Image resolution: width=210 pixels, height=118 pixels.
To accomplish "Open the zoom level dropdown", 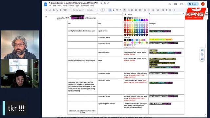I will pyautogui.click(x=67, y=10).
